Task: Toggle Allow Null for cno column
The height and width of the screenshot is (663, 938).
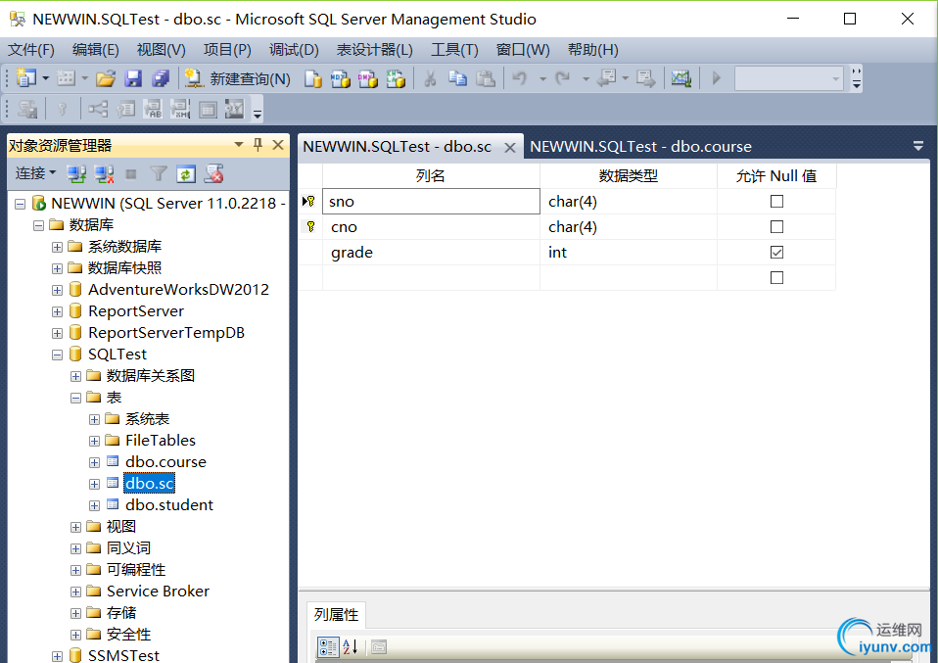Action: [x=776, y=227]
